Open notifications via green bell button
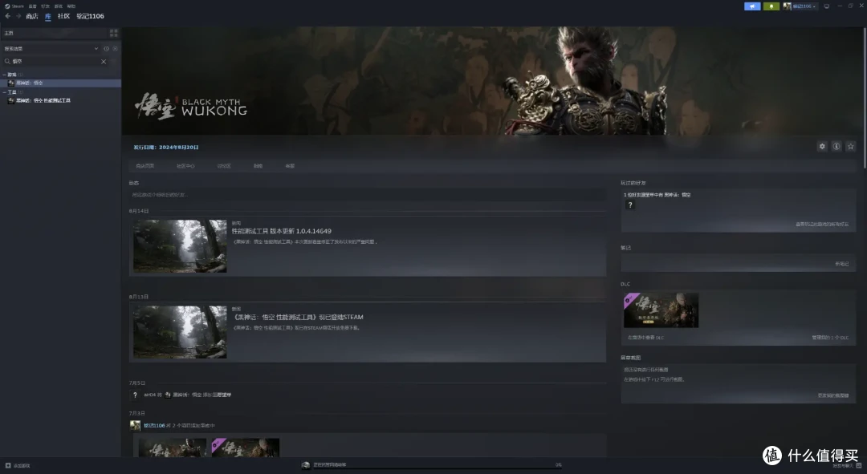 [771, 6]
